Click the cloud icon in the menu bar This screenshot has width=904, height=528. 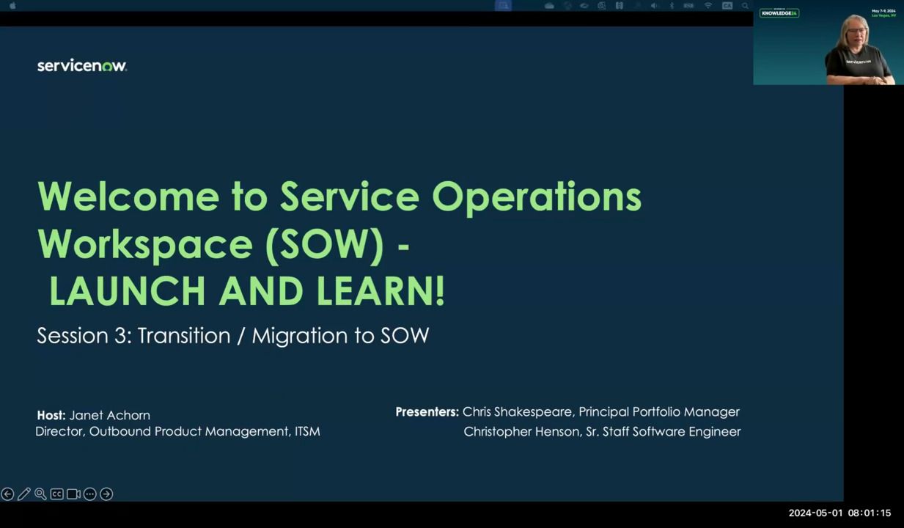549,5
